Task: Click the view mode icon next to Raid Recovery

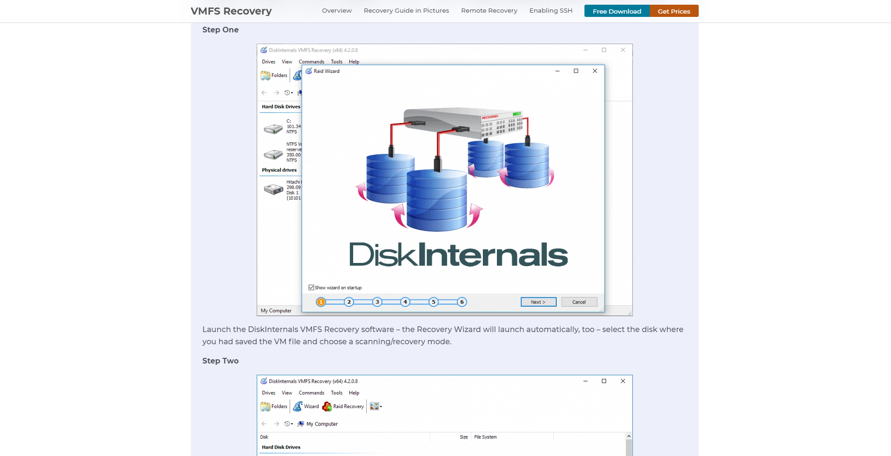Action: [x=374, y=406]
